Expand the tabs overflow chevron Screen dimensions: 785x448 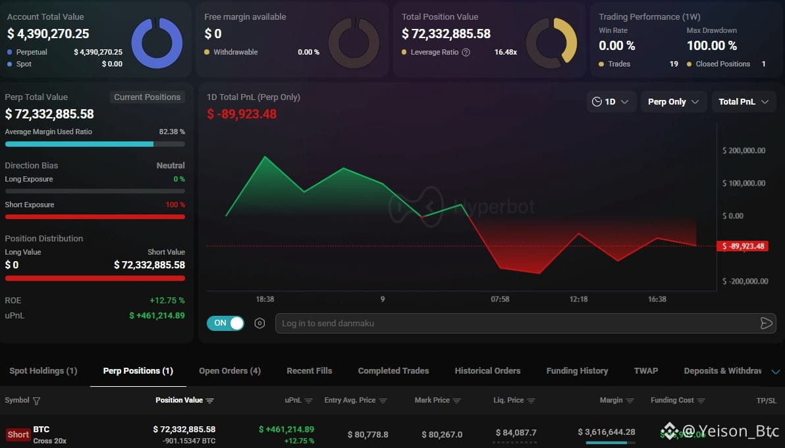[776, 372]
